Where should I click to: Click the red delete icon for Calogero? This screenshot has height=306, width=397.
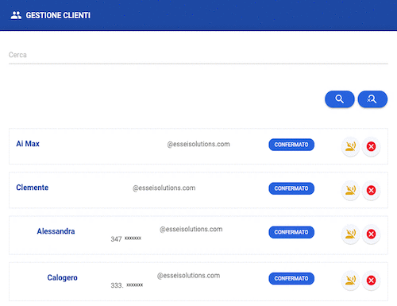pyautogui.click(x=371, y=281)
